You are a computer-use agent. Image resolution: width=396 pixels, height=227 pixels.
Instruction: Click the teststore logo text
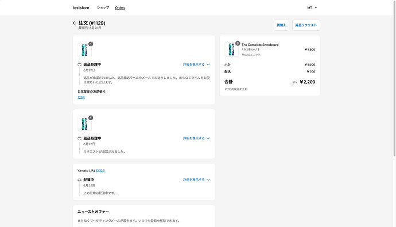click(x=81, y=8)
